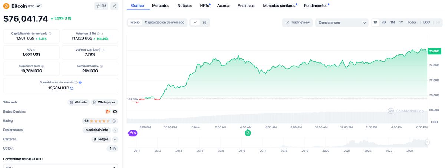Image resolution: width=445 pixels, height=168 pixels.
Task: Switch to line chart view icon
Action: pyautogui.click(x=195, y=23)
